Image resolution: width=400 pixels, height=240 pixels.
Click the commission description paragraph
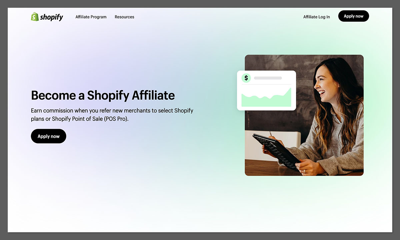112,114
